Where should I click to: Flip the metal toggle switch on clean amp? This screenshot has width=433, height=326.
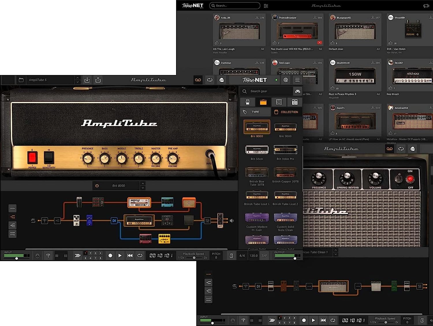point(399,179)
